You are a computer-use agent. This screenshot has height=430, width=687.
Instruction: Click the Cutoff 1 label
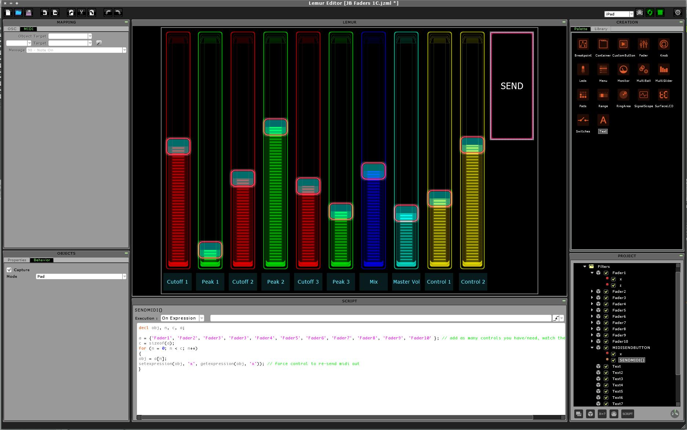[x=177, y=282]
